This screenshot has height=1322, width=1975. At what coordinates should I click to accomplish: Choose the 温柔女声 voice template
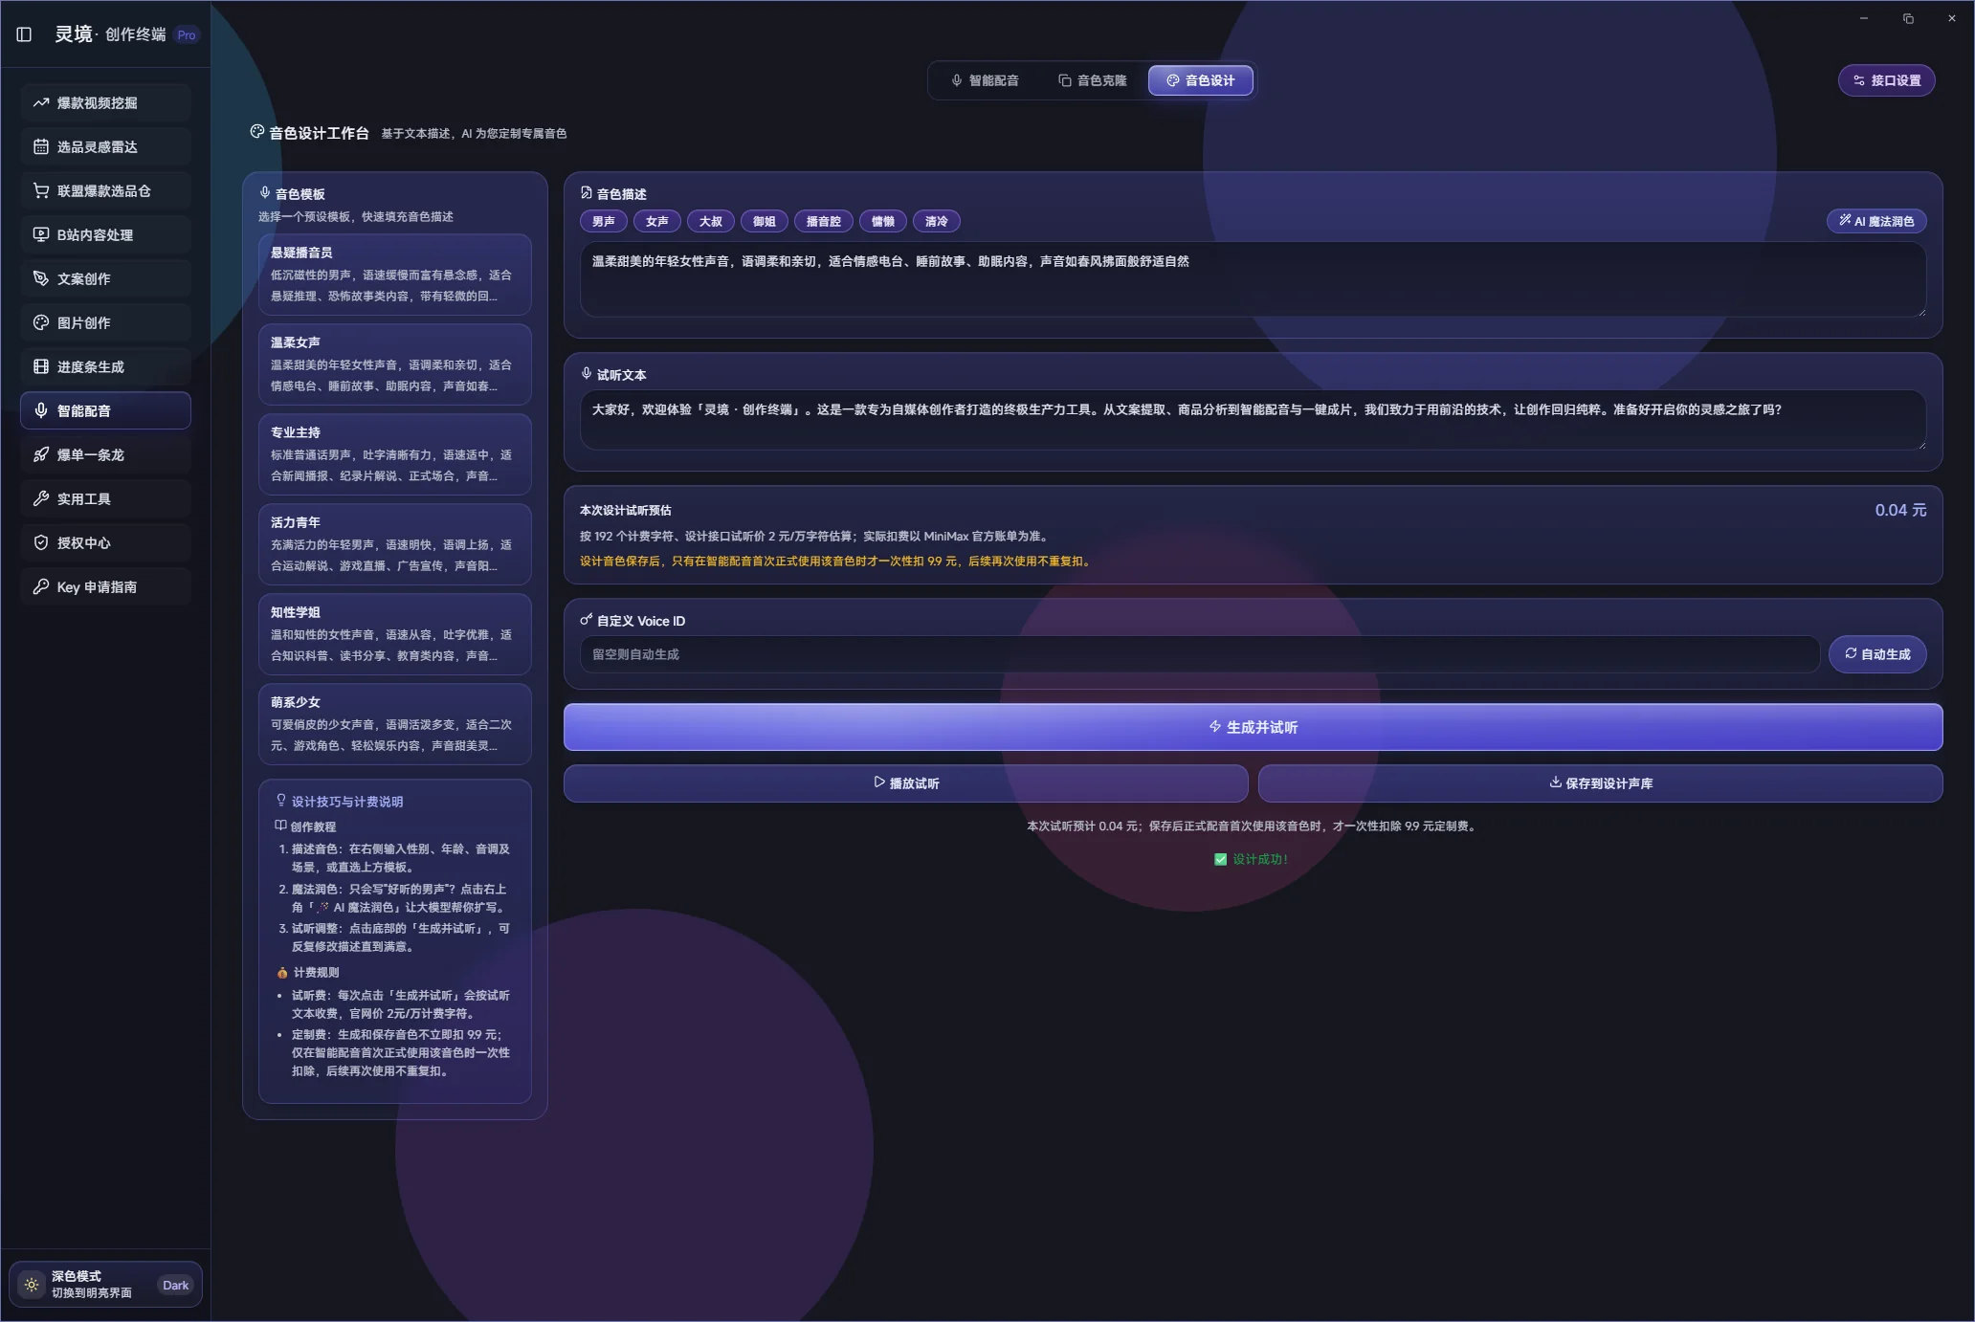pos(394,364)
